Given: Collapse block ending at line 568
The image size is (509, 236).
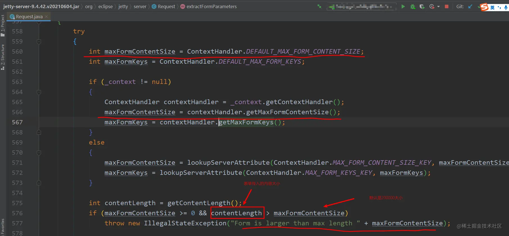Looking at the screenshot, I should click(x=39, y=132).
